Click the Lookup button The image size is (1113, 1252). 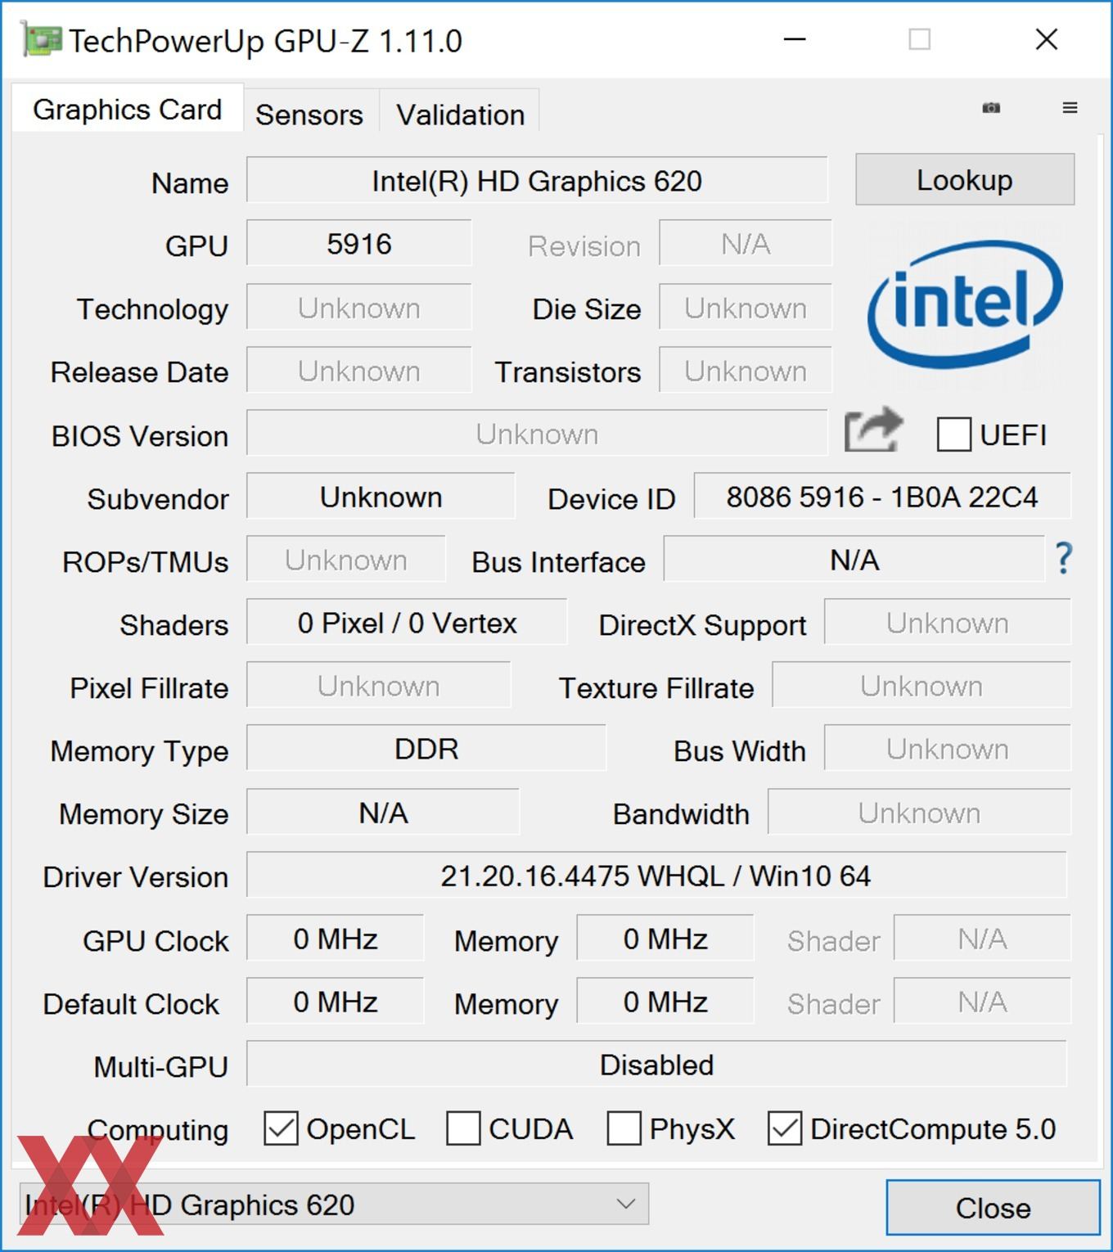pos(965,179)
